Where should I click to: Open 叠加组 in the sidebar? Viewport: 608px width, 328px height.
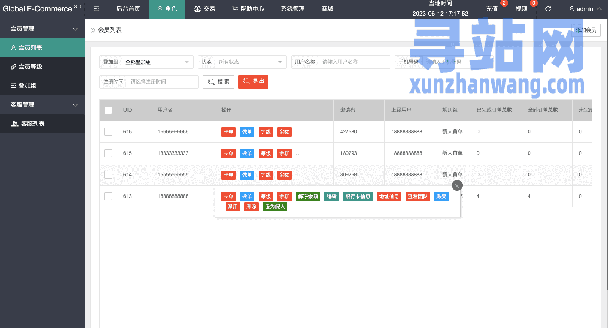27,86
